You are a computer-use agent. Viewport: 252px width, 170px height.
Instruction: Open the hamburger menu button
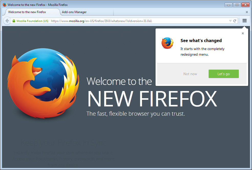coord(244,21)
